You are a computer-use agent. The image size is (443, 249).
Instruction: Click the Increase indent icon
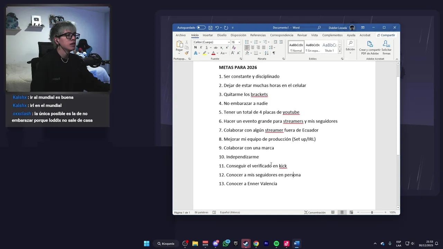coord(281,42)
